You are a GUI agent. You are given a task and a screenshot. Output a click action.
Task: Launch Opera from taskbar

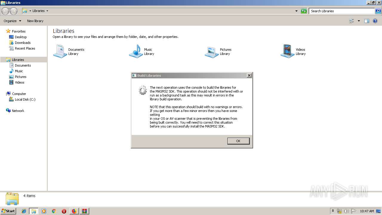click(x=64, y=211)
